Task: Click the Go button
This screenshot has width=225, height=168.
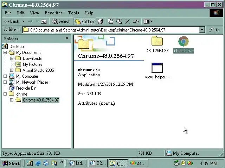Action: [214, 30]
